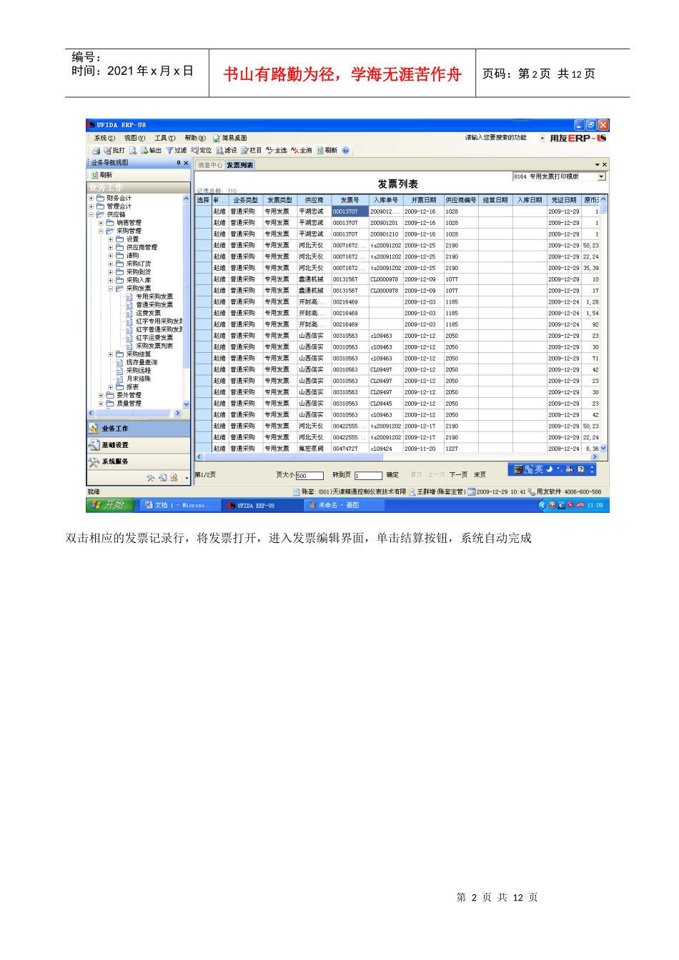
Task: Click the 系统服务 panel button
Action: point(139,461)
